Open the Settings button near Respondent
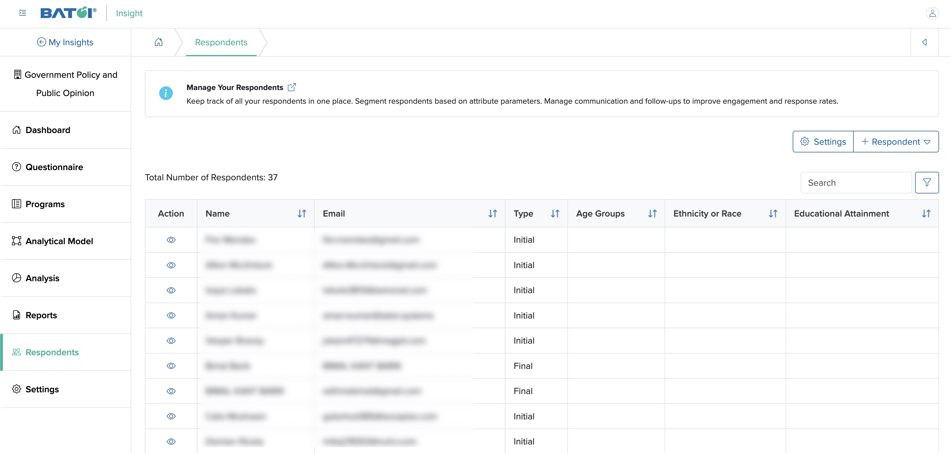This screenshot has height=453, width=951. (x=823, y=142)
